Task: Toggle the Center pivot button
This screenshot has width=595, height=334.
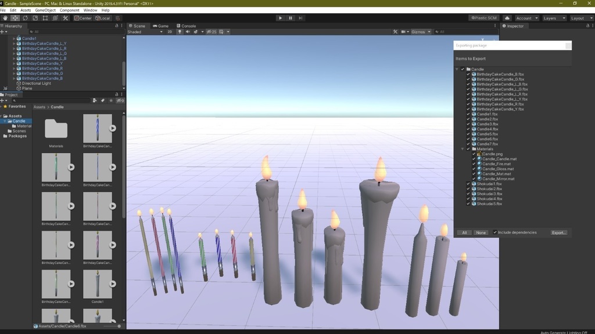Action: coord(83,18)
